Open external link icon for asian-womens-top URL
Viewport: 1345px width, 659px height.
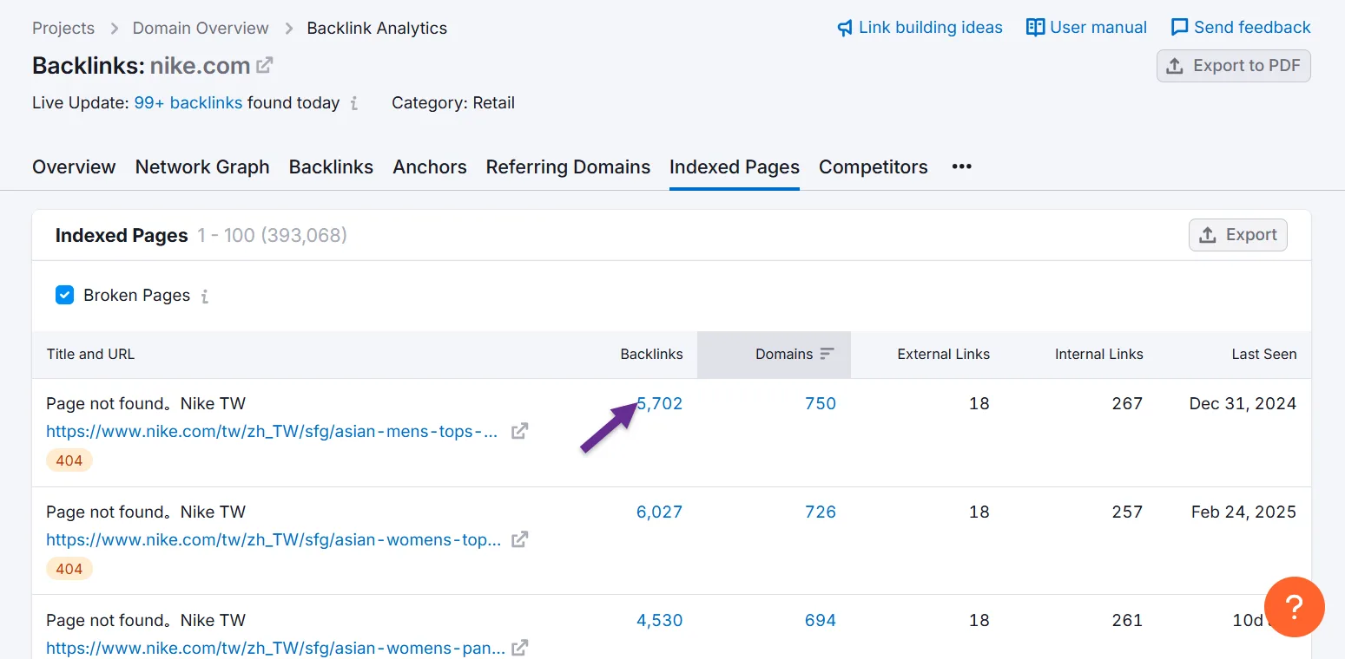tap(519, 539)
